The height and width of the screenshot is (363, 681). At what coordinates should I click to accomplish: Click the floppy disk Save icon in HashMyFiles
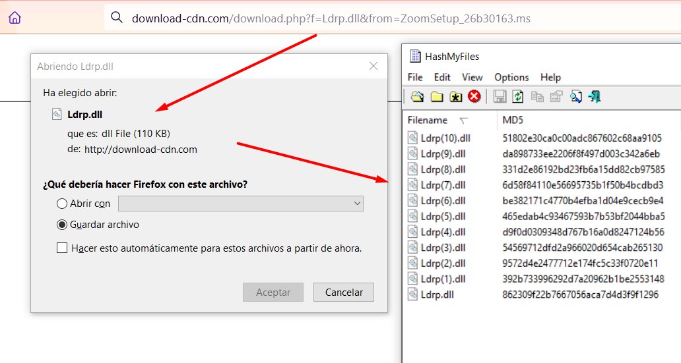click(500, 96)
